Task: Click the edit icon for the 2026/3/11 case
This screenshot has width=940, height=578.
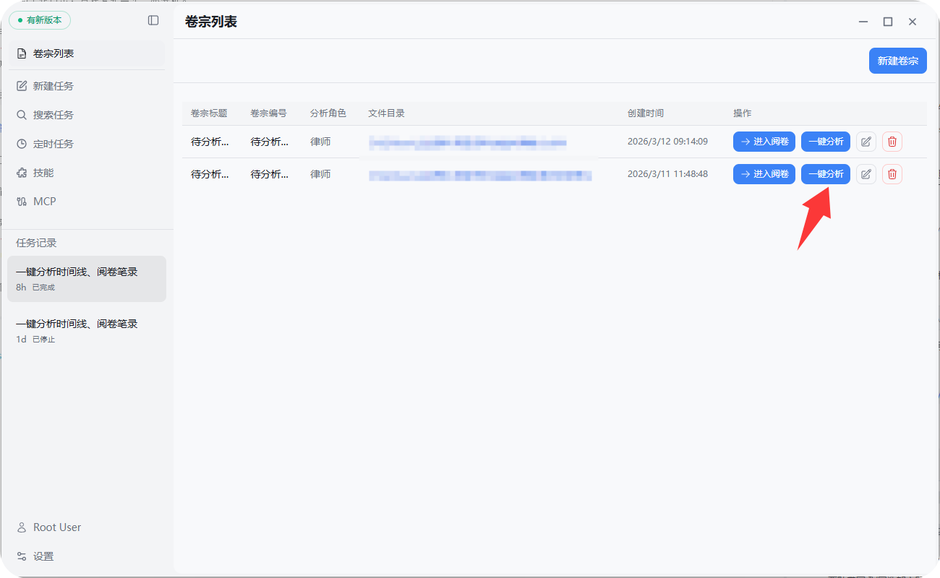Action: [x=866, y=174]
